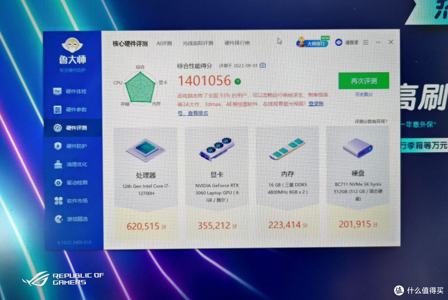
Task: Click the 综合性能得分 heading
Action: [195, 66]
